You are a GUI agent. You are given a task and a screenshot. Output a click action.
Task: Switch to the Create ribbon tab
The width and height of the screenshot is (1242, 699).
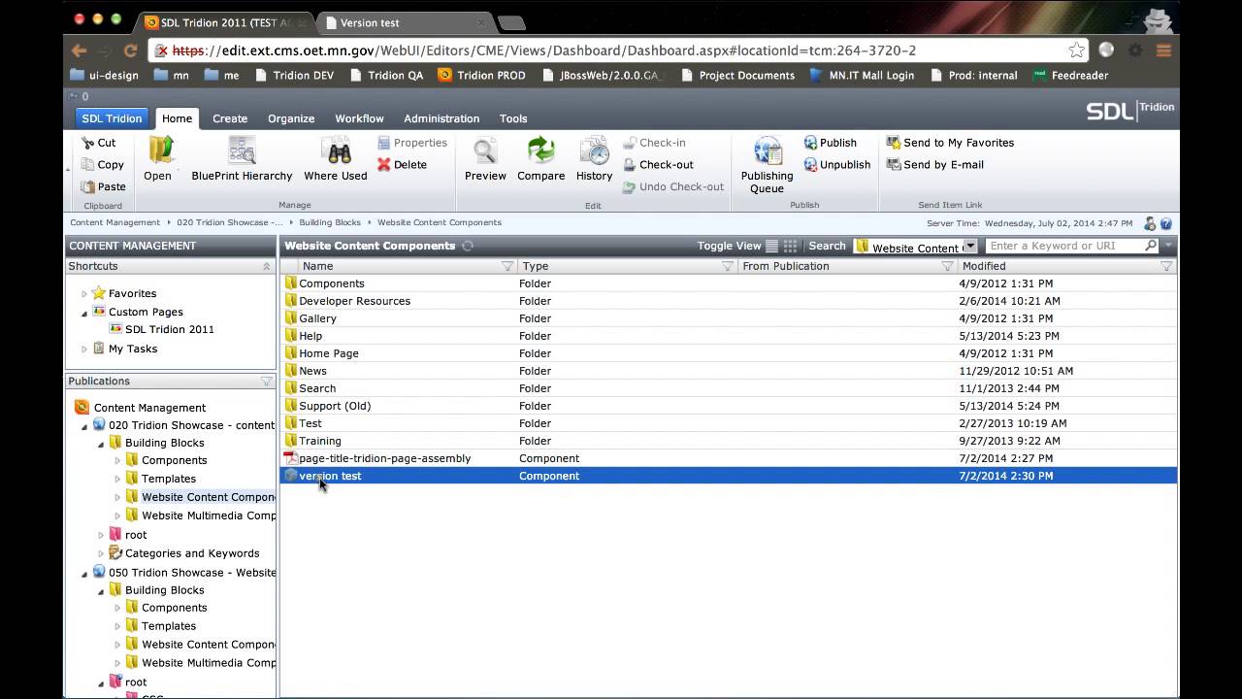tap(230, 118)
